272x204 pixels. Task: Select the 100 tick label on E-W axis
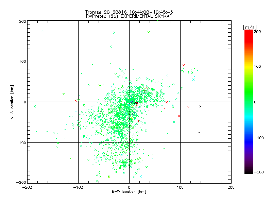(x=180, y=188)
